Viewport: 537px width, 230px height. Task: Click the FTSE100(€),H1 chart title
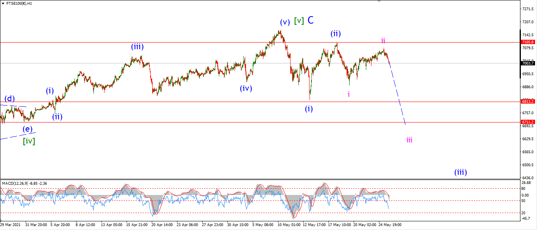coord(19,3)
